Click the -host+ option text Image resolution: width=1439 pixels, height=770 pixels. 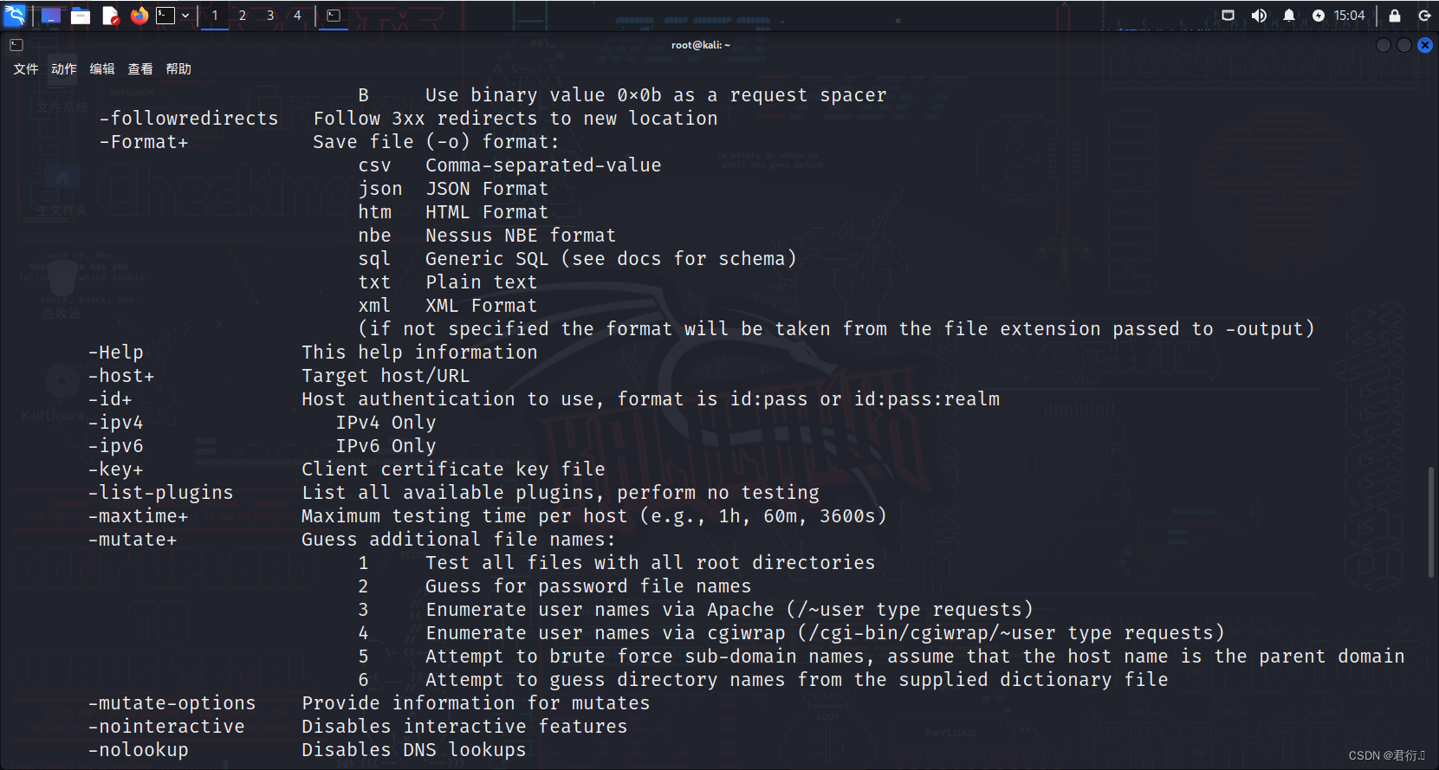point(121,376)
